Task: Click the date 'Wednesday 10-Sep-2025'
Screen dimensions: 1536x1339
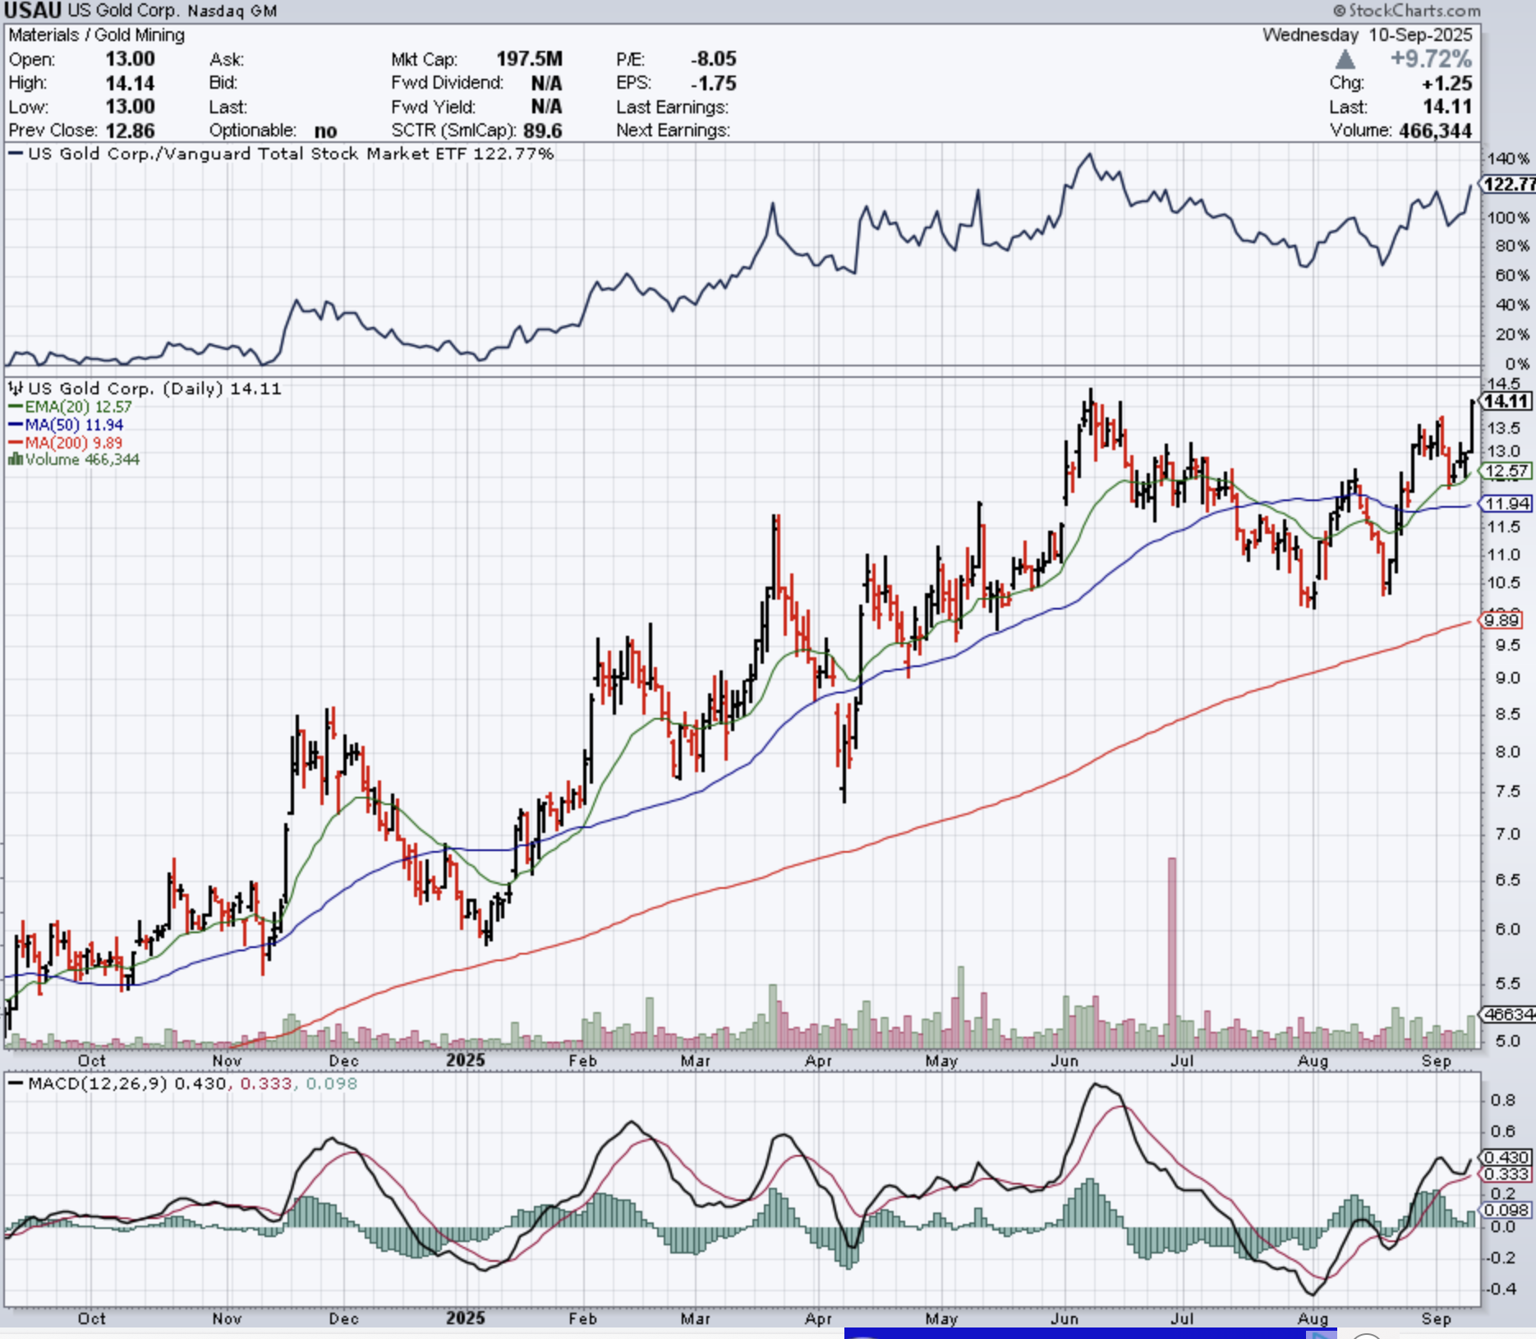Action: [x=1367, y=35]
